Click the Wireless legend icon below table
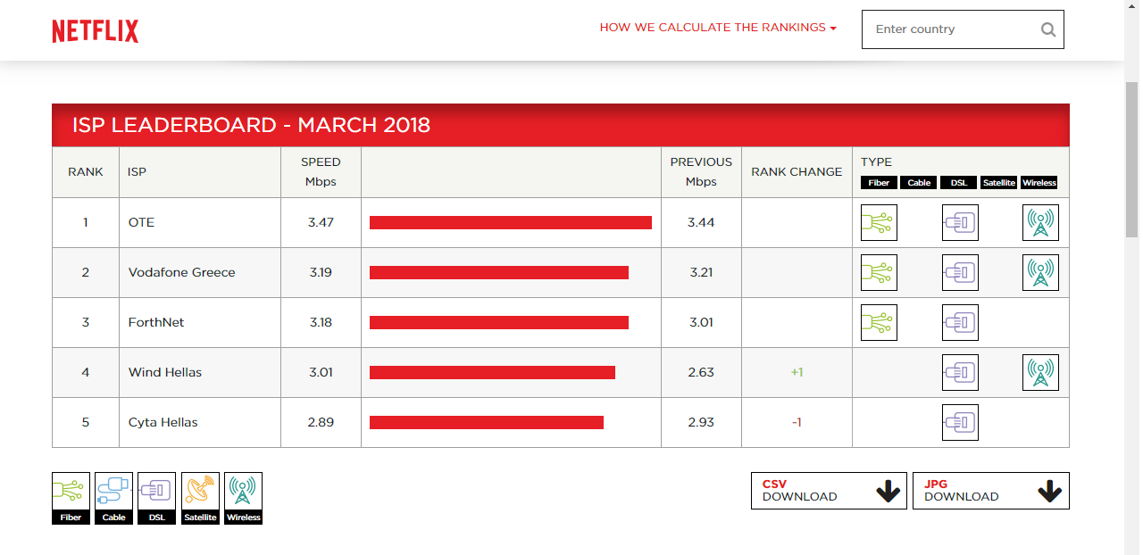Viewport: 1143px width, 555px height. pyautogui.click(x=243, y=498)
